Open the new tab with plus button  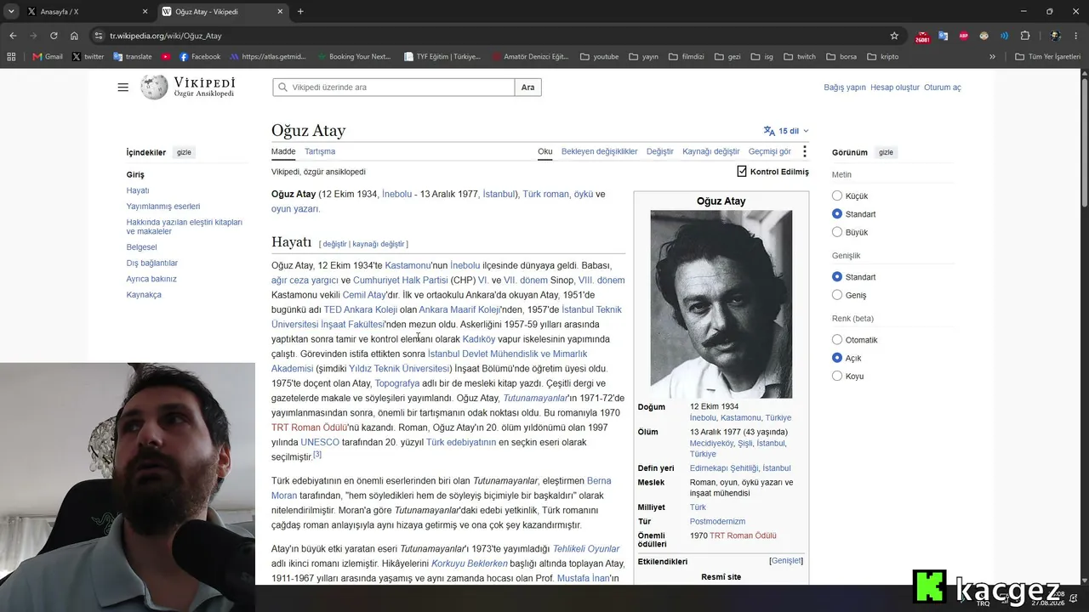(300, 12)
